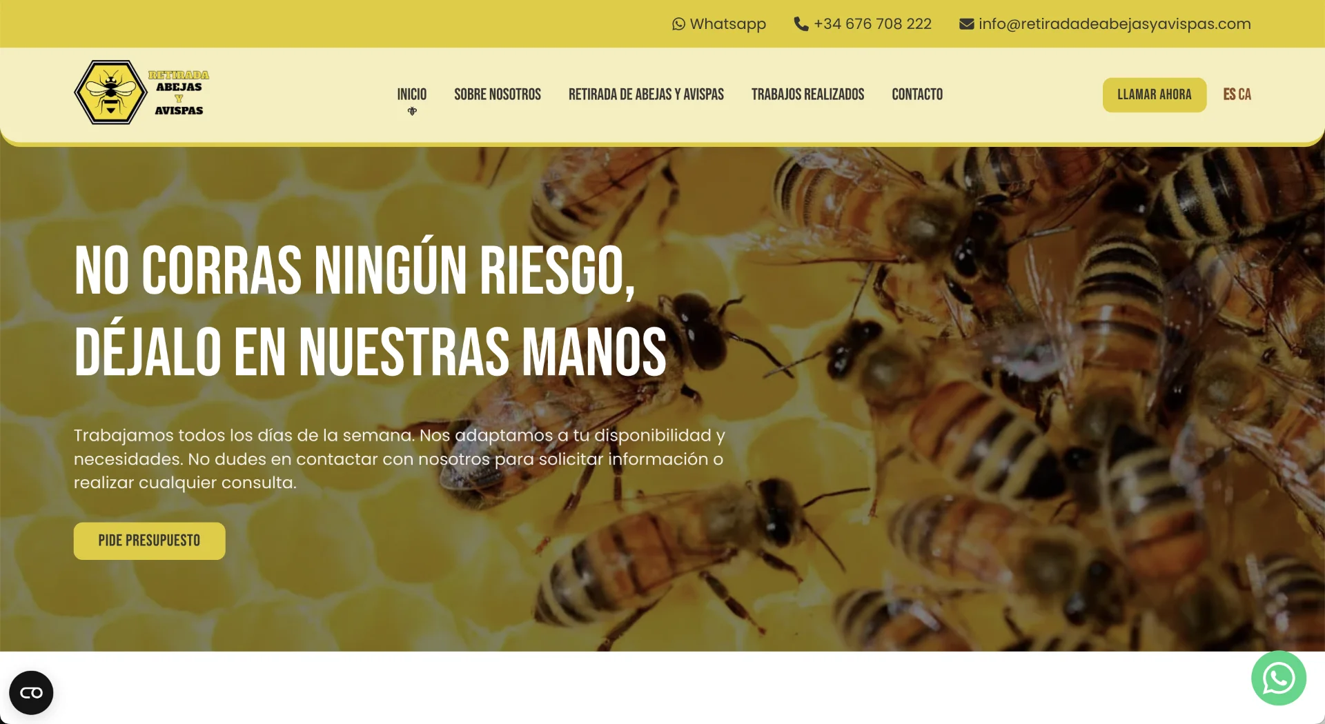1325x724 pixels.
Task: Open the Sobre Nosotros page
Action: pyautogui.click(x=497, y=94)
